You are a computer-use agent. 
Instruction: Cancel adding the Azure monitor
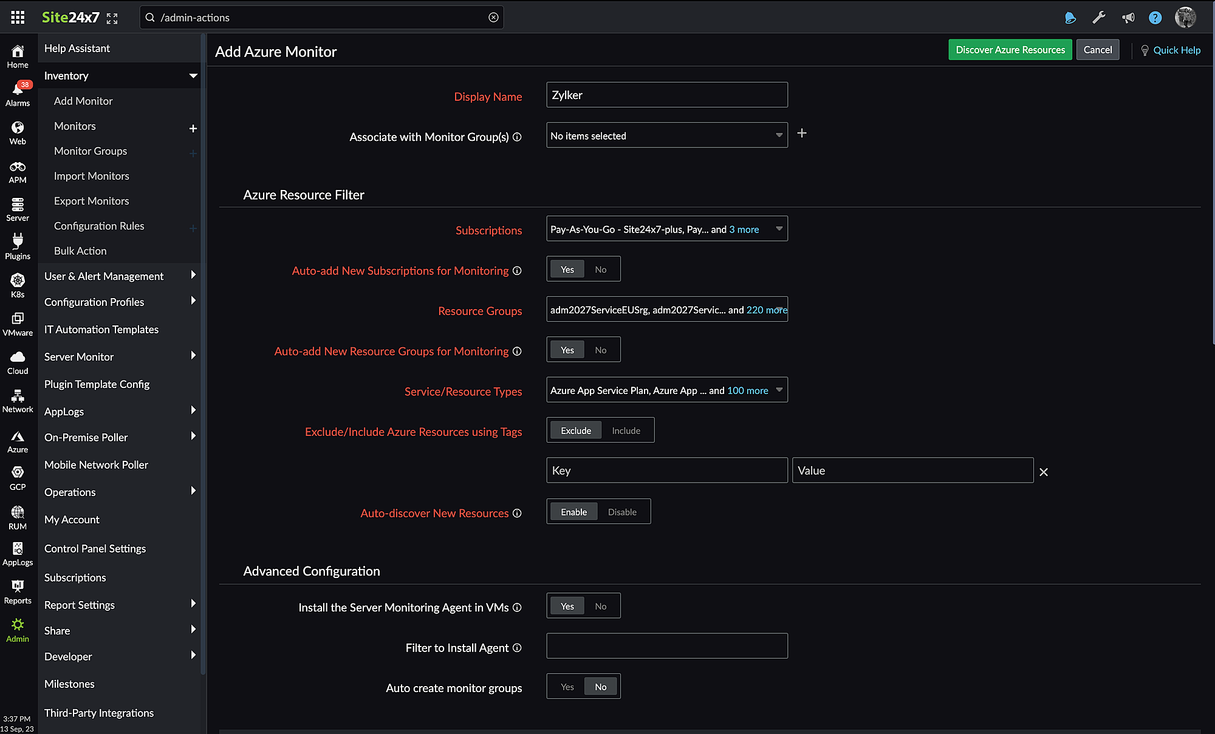(1098, 50)
